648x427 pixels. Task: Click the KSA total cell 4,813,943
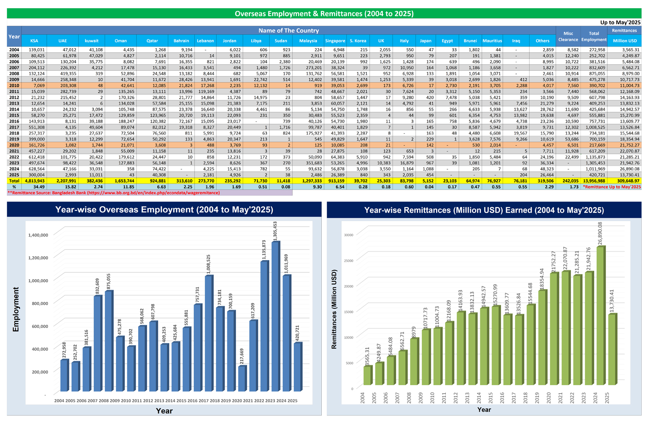coord(34,181)
